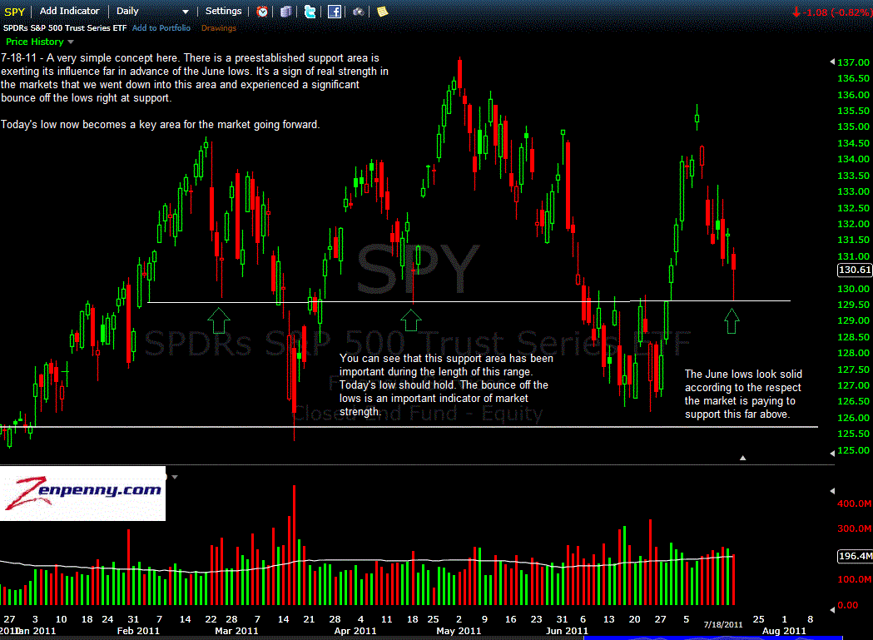Screen dimensions: 873x640
Task: Click the blue scrollbar at bottom of chart
Action: click(712, 638)
